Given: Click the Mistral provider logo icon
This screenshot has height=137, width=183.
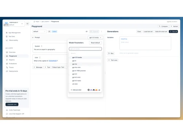Looking at the screenshot, I should coord(96,90).
